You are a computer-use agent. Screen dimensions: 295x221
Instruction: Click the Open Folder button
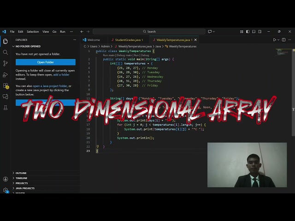pos(46,62)
